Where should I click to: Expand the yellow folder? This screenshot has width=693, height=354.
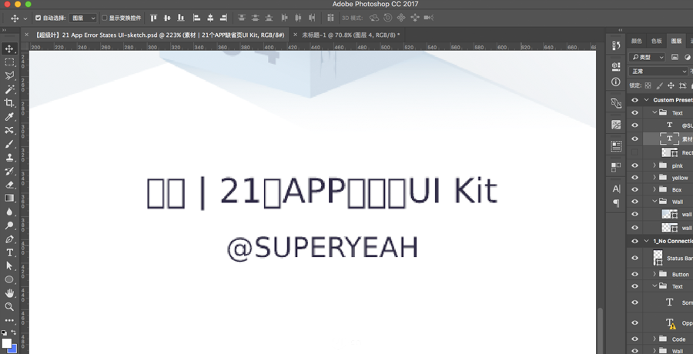tap(654, 178)
